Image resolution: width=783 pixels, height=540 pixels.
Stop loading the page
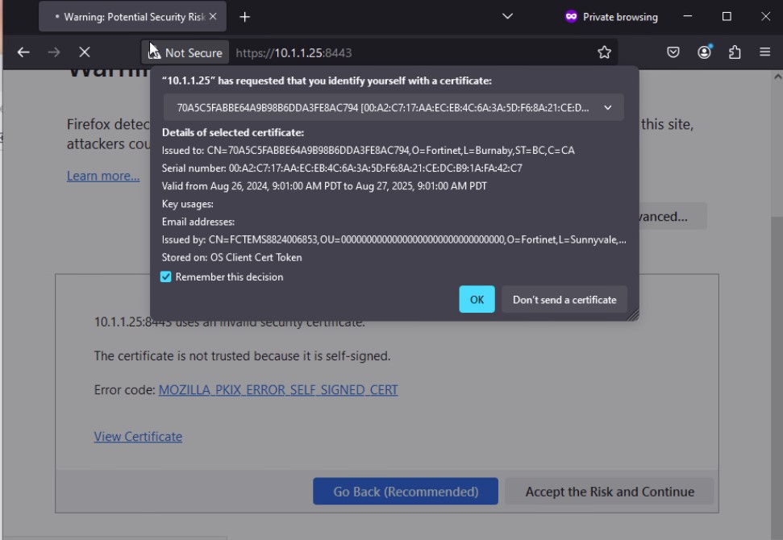point(85,52)
